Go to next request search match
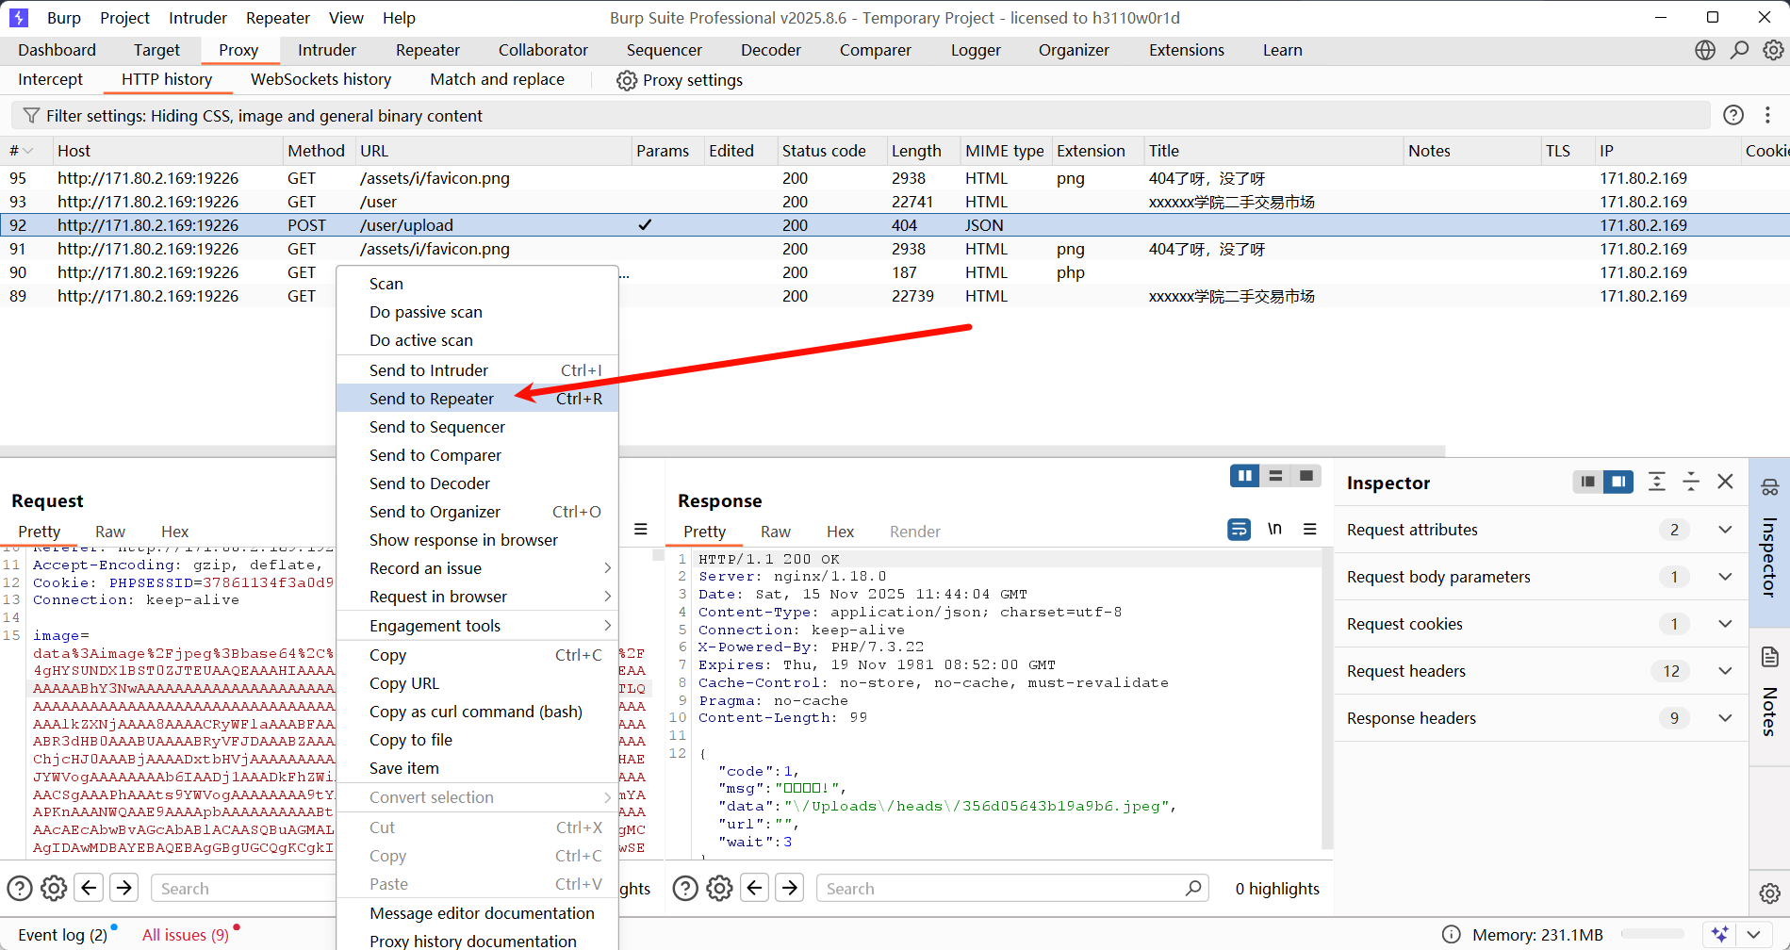The image size is (1790, 950). coord(124,888)
